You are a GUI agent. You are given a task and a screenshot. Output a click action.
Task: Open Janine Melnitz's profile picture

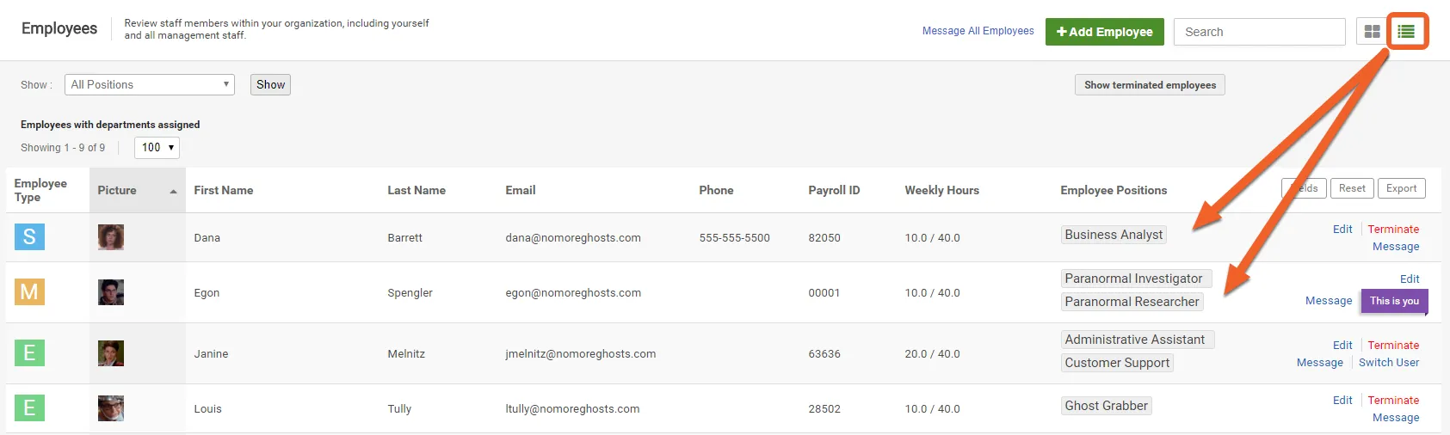point(111,353)
